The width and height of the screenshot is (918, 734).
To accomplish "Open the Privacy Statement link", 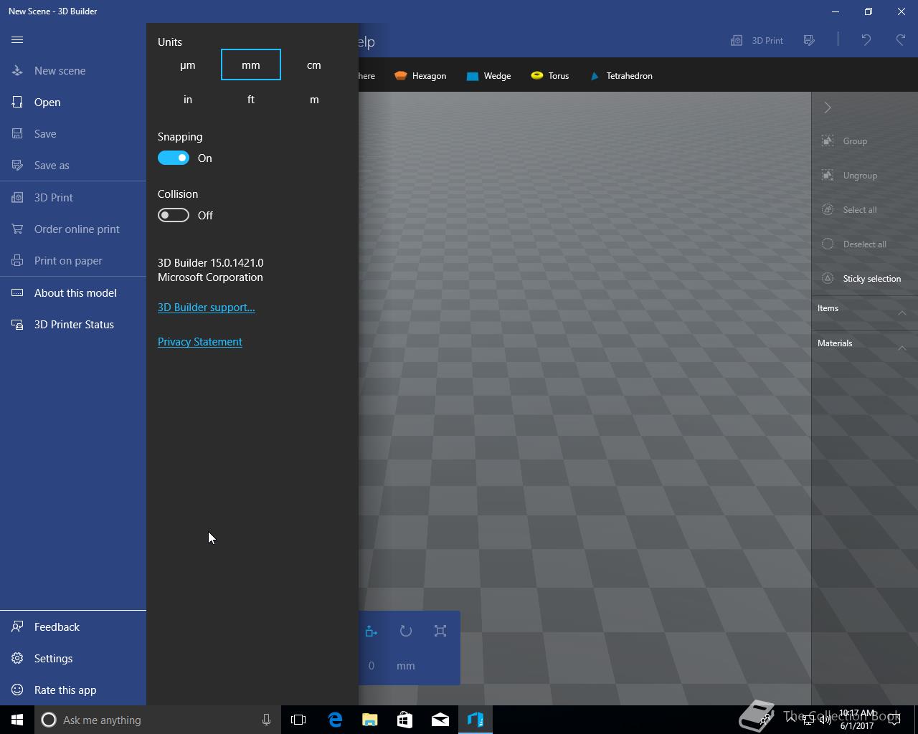I will pos(200,341).
